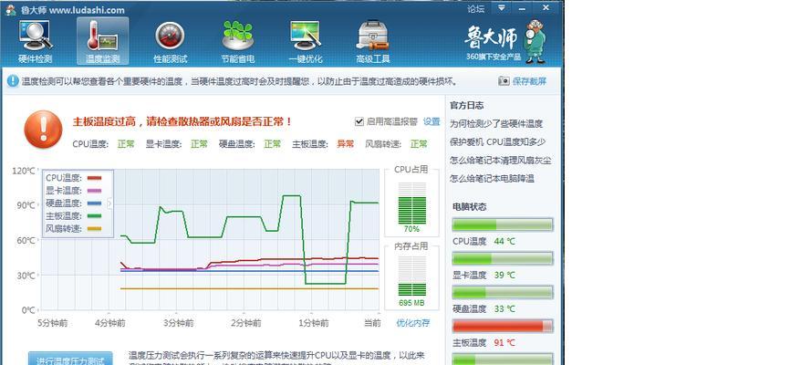
Task: Open the 论坛 forum link
Action: pos(476,8)
